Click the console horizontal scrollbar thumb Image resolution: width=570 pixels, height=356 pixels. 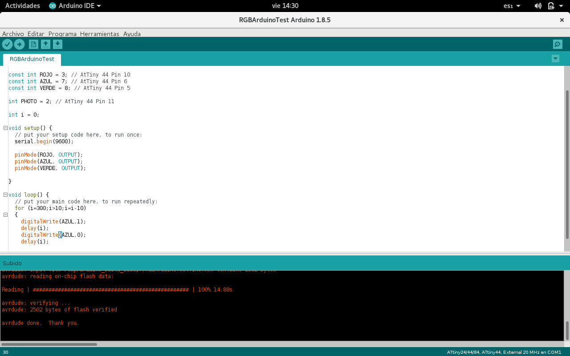click(x=49, y=344)
